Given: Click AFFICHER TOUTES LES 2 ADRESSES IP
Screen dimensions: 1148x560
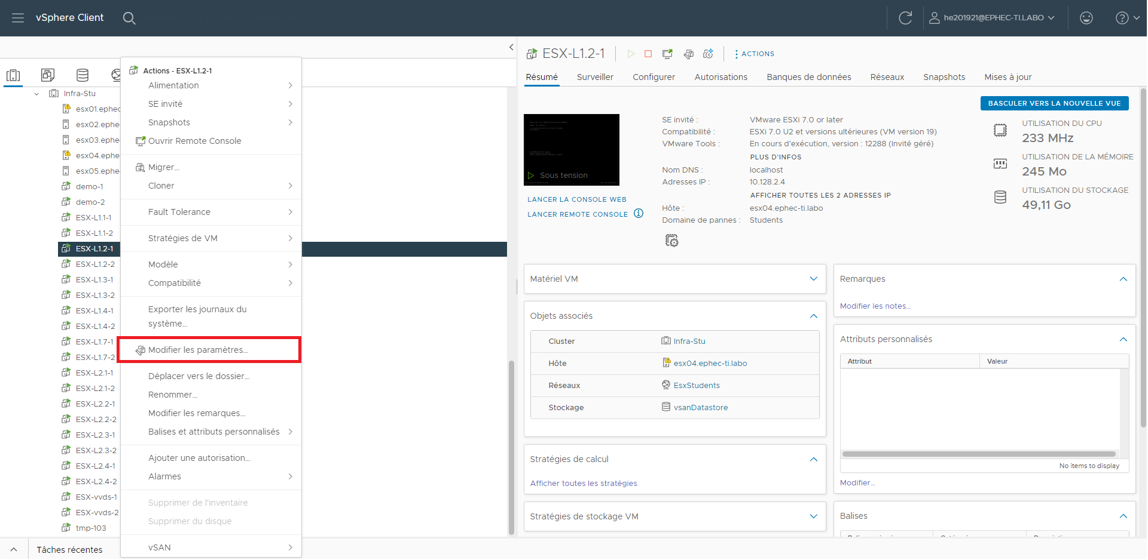Looking at the screenshot, I should click(x=820, y=195).
